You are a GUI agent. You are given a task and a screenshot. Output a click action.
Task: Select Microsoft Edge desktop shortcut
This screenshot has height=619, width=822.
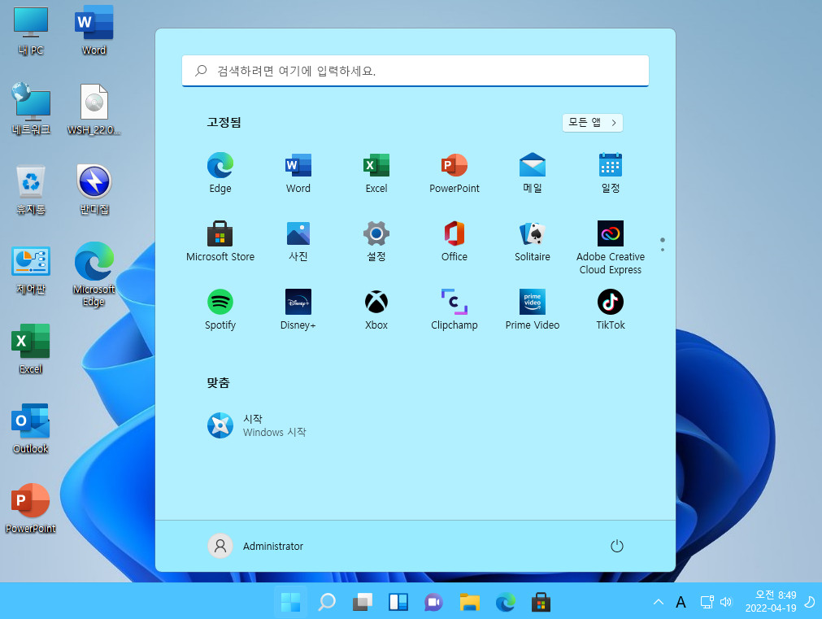click(x=94, y=274)
